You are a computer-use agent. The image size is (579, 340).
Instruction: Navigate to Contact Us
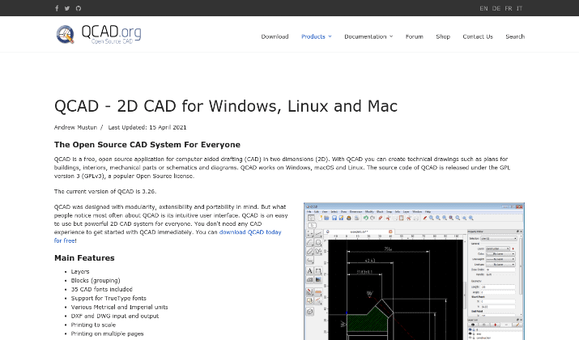pyautogui.click(x=477, y=36)
